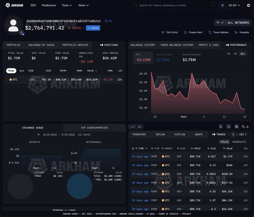The image size is (254, 217).
Task: Select the PNL metric card
Action: 143,57
